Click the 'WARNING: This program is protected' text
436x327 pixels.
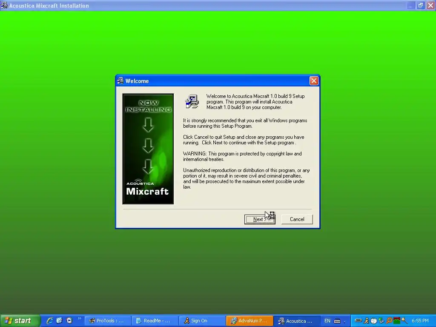point(242,156)
